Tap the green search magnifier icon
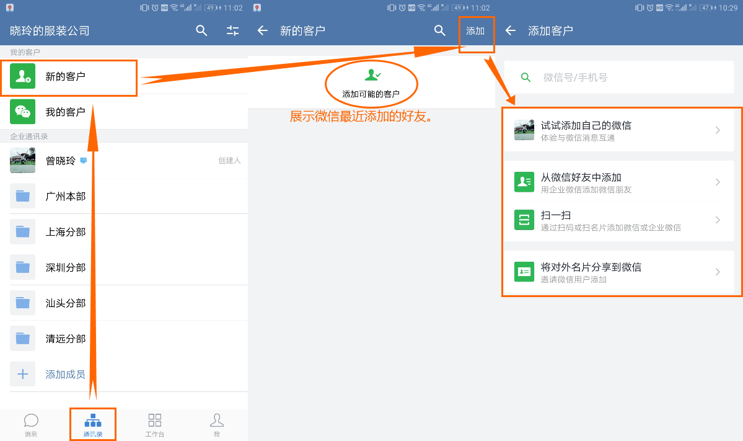The height and width of the screenshot is (441, 743). (525, 78)
